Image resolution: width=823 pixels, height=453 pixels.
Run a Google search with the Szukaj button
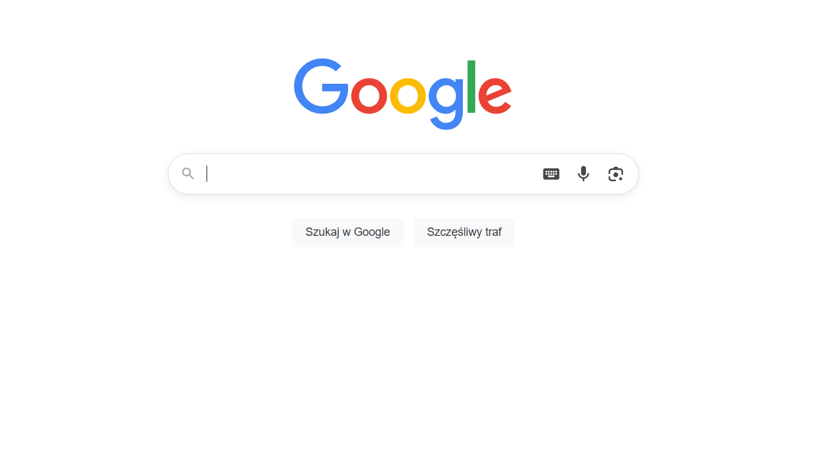pyautogui.click(x=347, y=232)
